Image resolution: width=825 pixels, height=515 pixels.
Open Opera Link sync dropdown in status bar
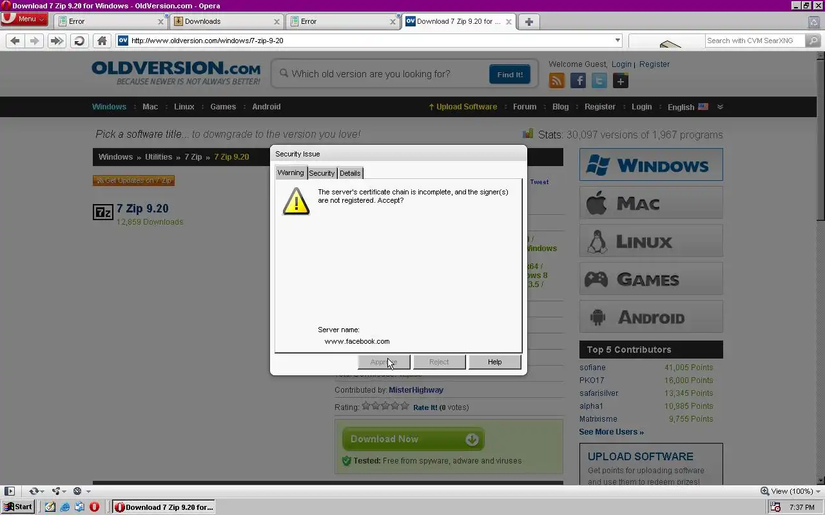point(36,491)
